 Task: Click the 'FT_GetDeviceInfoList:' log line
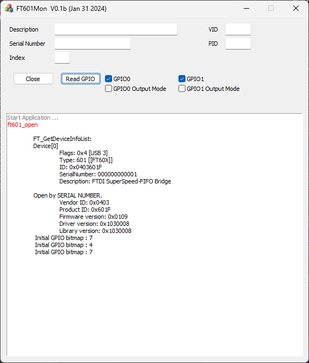point(63,139)
